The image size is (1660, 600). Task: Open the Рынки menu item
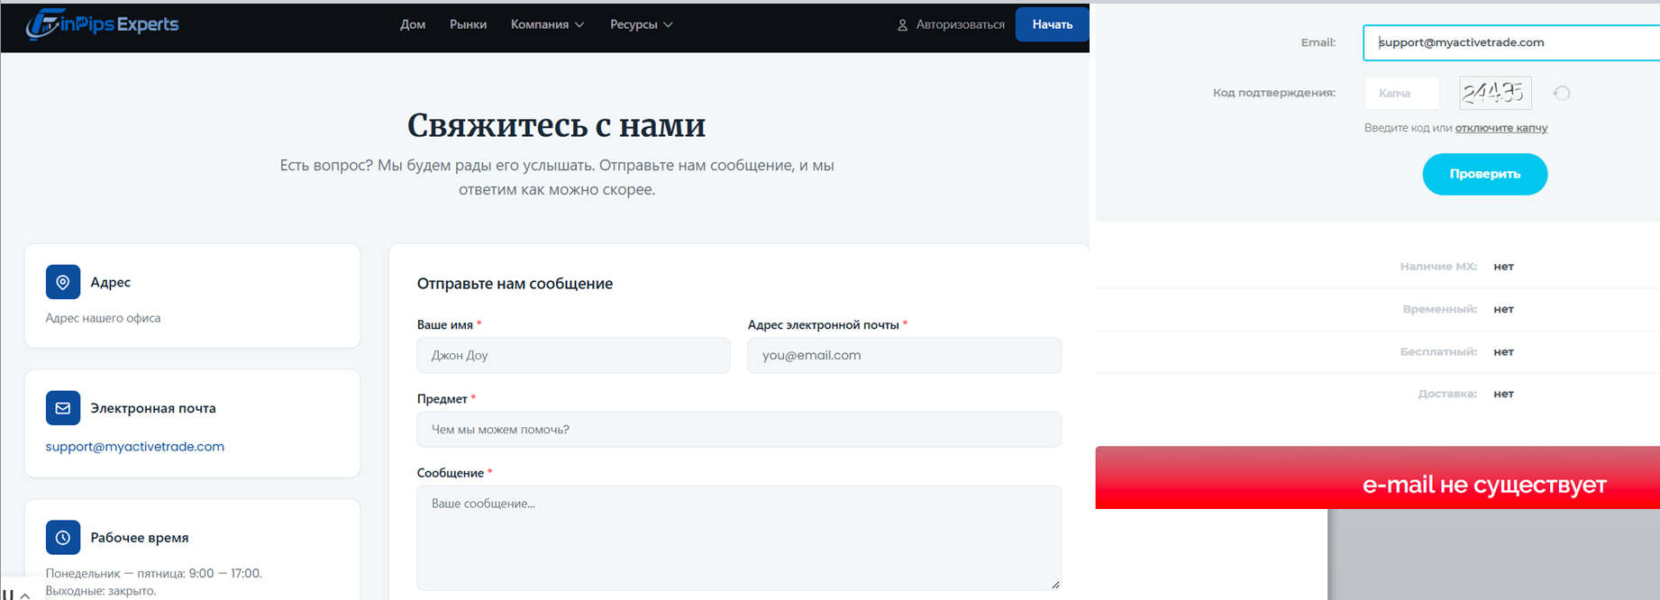(x=468, y=24)
